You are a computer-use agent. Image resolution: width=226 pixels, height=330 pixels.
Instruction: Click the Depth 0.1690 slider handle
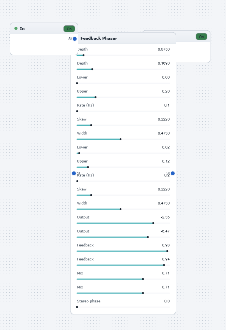pyautogui.click(x=92, y=69)
